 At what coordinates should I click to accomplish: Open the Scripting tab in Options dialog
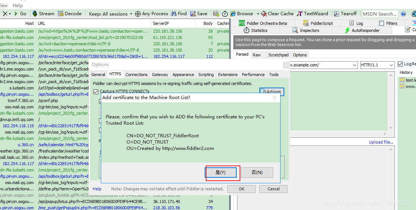(206, 75)
